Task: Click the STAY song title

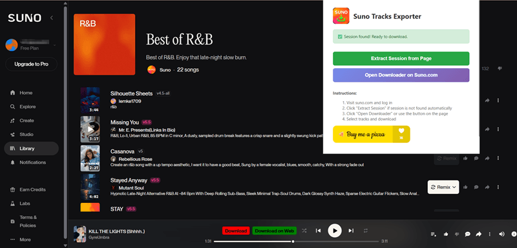Action: pos(117,209)
